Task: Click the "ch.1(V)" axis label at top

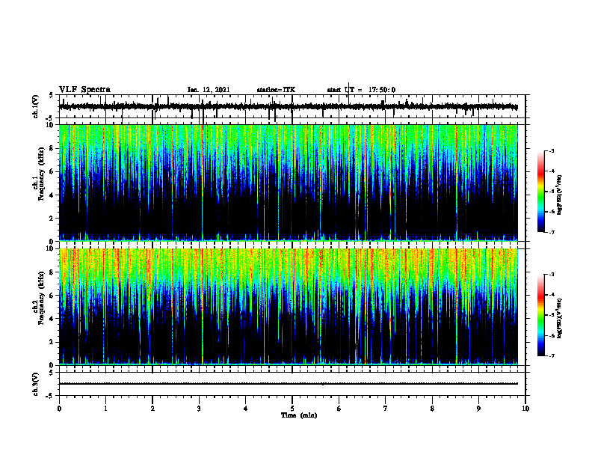Action: click(x=36, y=106)
